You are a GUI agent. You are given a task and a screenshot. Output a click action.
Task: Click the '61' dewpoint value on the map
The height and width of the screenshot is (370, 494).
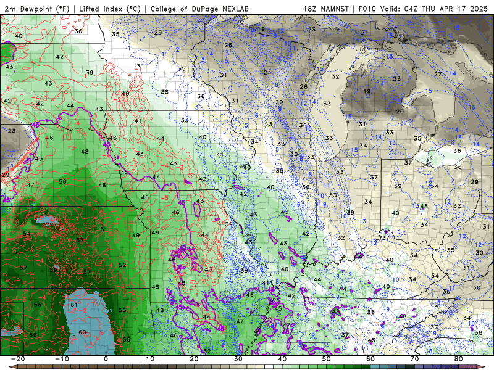[x=74, y=305]
